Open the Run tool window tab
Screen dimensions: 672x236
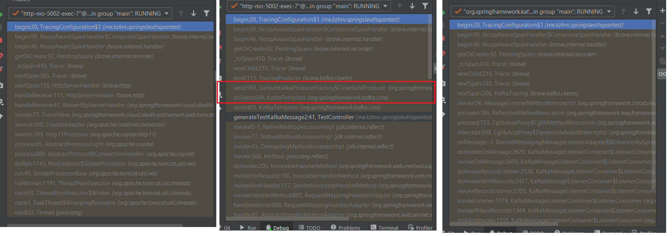pos(248,228)
